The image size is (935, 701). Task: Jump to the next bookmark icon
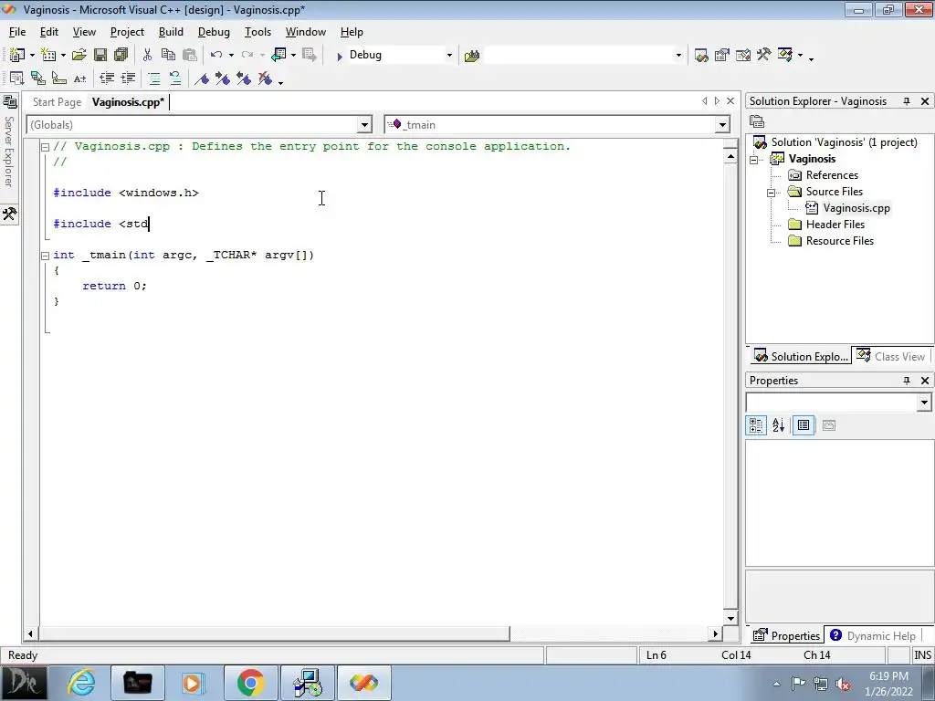[x=223, y=78]
